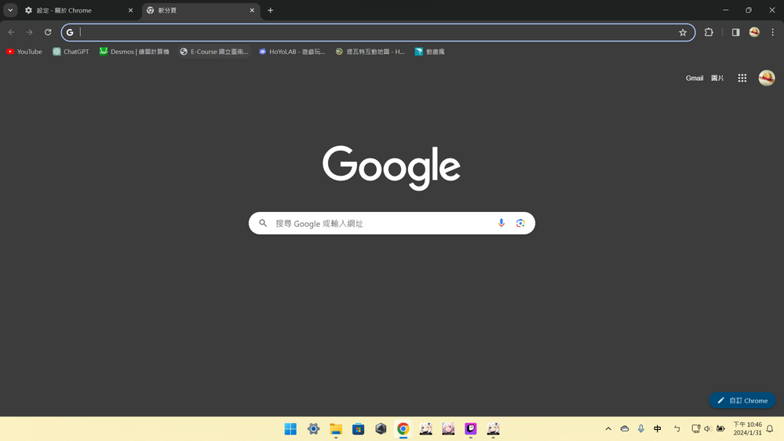The width and height of the screenshot is (784, 441).
Task: Open a new tab with plus button
Action: click(x=271, y=10)
